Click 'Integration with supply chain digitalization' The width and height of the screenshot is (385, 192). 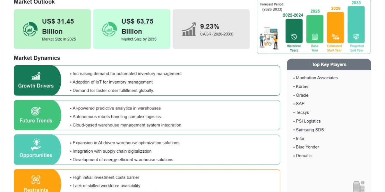click(112, 151)
